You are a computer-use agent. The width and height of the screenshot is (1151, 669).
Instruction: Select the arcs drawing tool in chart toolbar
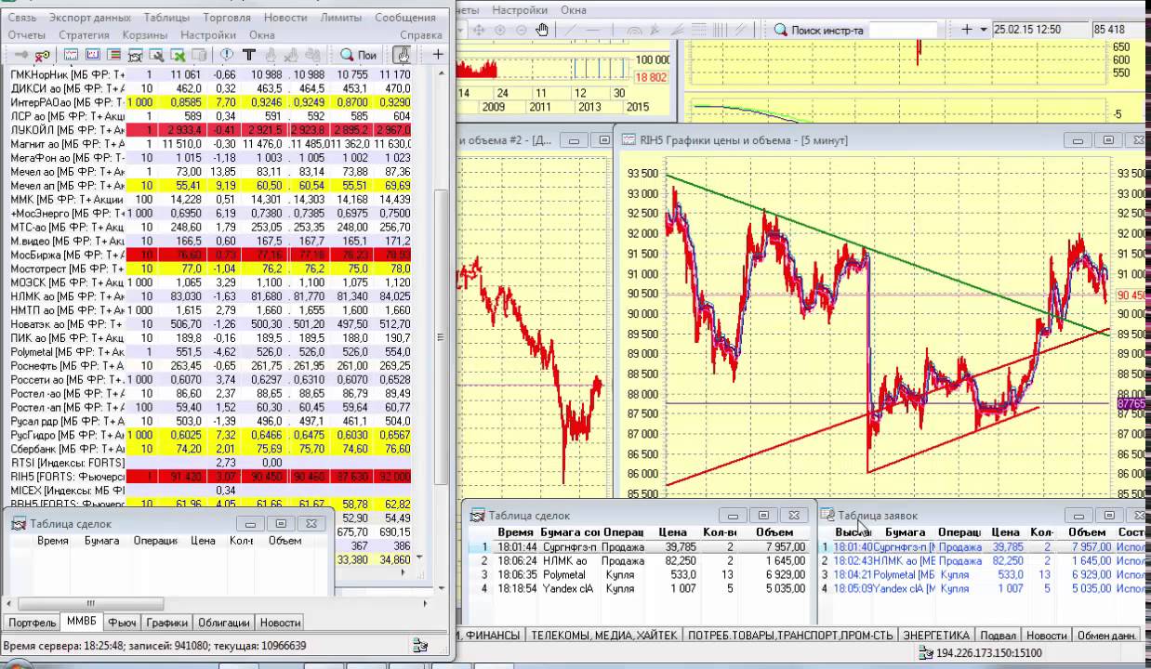pos(634,30)
